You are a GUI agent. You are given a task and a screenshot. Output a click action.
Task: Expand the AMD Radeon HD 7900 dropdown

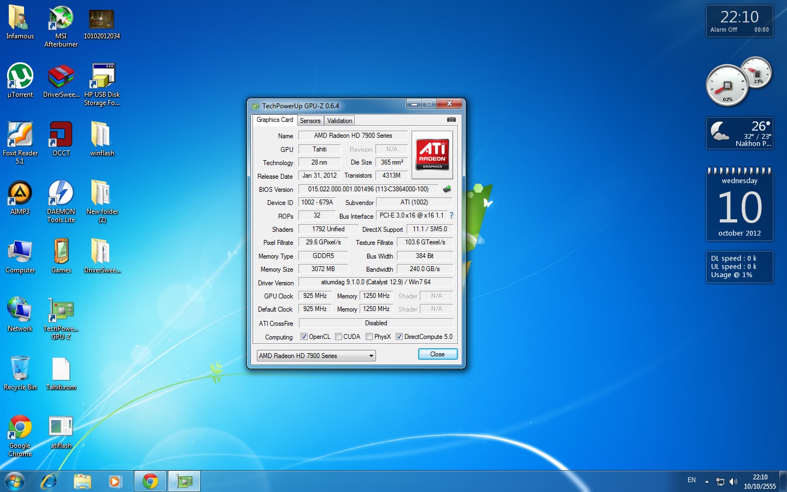tap(371, 356)
